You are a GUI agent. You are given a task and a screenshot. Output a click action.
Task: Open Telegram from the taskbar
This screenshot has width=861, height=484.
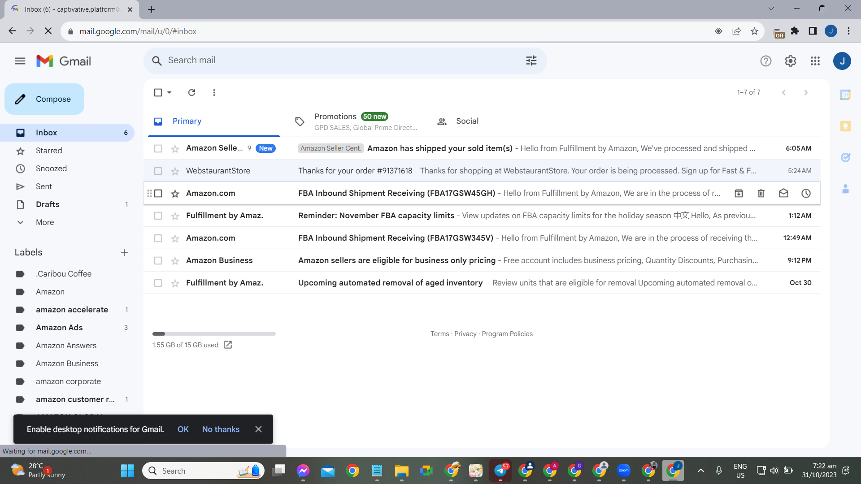(500, 471)
